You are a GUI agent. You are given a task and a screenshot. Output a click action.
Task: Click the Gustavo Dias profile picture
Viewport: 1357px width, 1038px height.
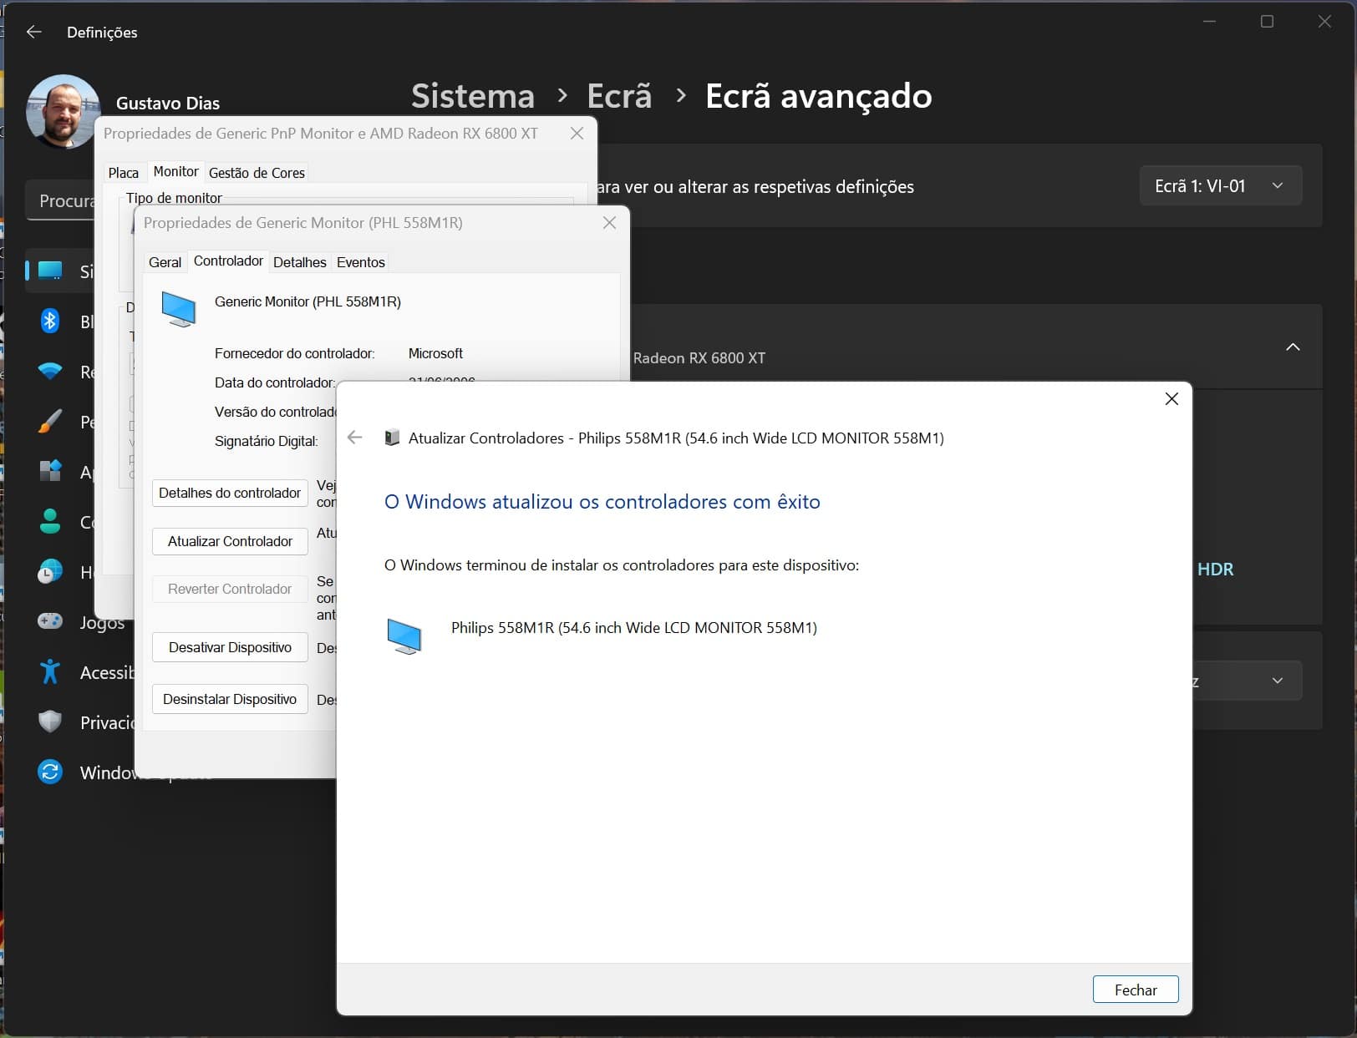62,111
